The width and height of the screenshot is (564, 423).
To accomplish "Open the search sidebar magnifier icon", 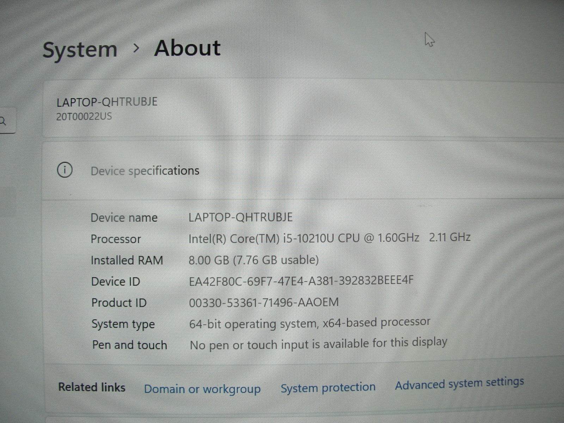I will [x=4, y=122].
